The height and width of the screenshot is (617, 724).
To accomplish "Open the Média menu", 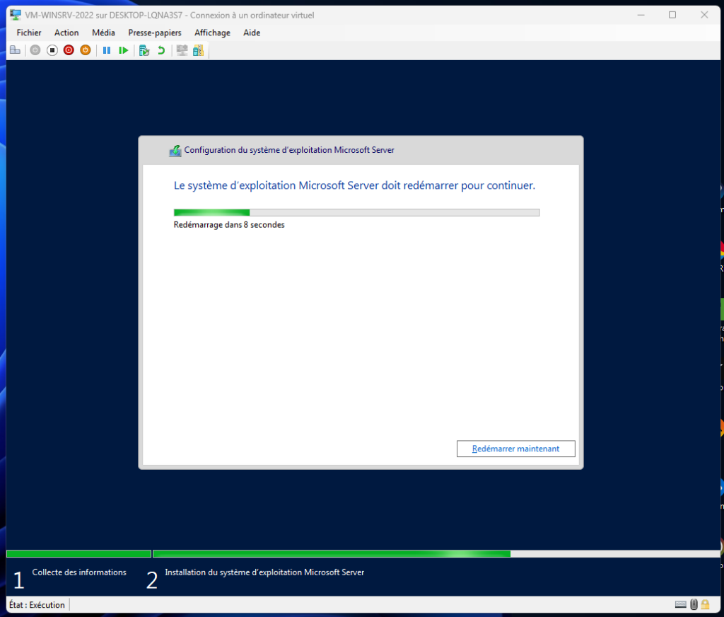I will coord(103,33).
